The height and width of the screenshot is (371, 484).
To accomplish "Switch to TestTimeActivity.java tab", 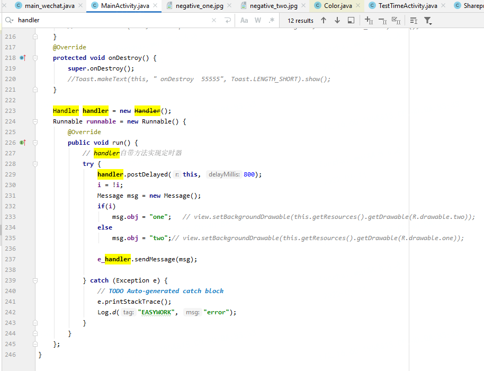I will 408,5.
